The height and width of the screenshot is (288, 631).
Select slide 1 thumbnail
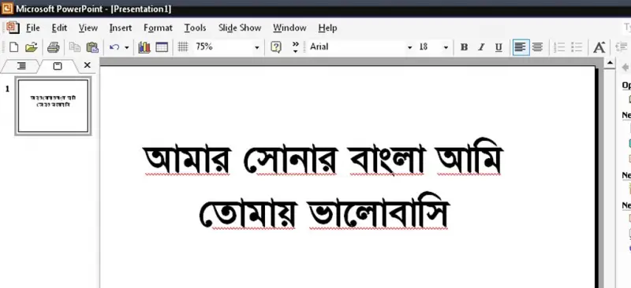point(53,105)
